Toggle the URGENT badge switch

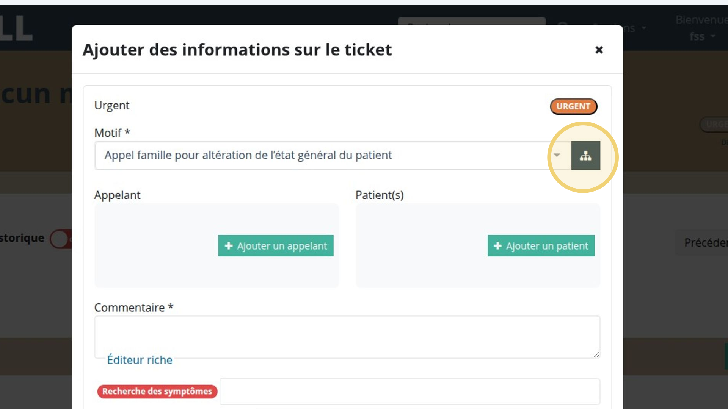click(573, 106)
